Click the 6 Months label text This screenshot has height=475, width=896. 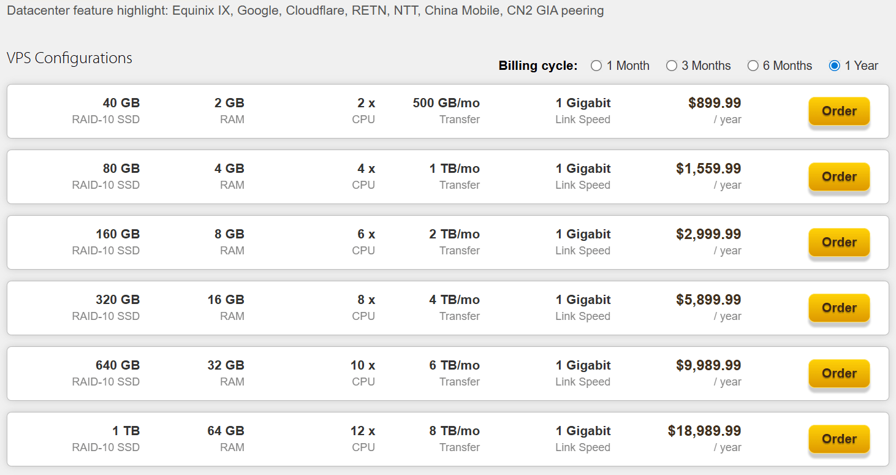(x=787, y=66)
